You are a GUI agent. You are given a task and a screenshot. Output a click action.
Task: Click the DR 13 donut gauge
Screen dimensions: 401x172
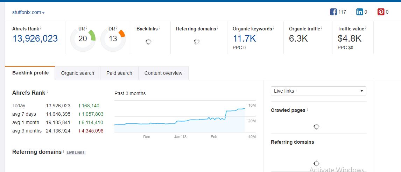click(x=113, y=39)
